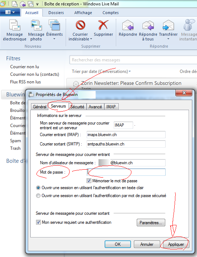Image resolution: width=197 pixels, height=257 pixels.
Task: Open outgoing server Paramètres button
Action: click(x=151, y=223)
